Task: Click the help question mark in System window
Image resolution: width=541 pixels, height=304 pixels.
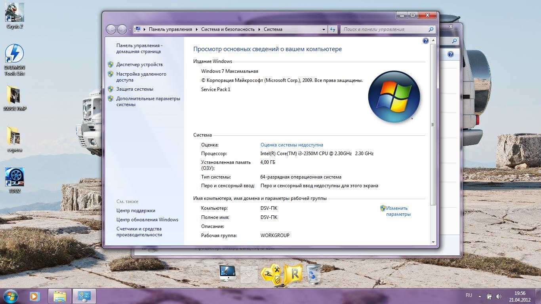Action: tap(426, 41)
